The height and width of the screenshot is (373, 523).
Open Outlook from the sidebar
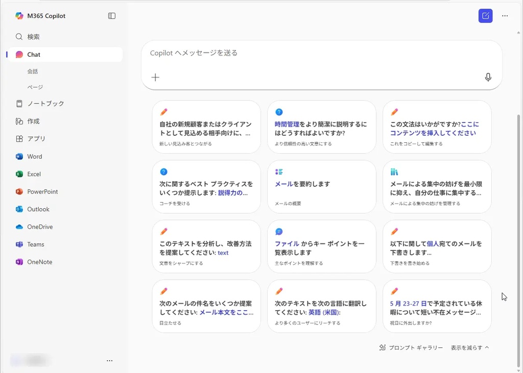pos(38,209)
